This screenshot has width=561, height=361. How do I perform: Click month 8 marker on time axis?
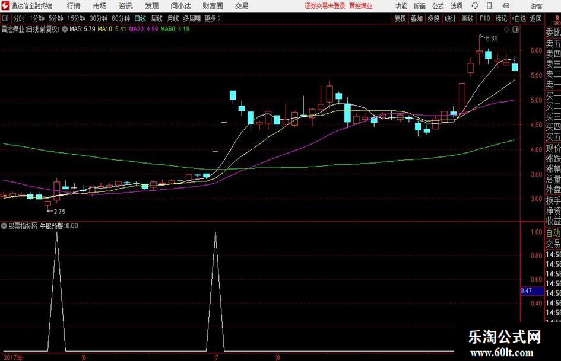coord(278,357)
